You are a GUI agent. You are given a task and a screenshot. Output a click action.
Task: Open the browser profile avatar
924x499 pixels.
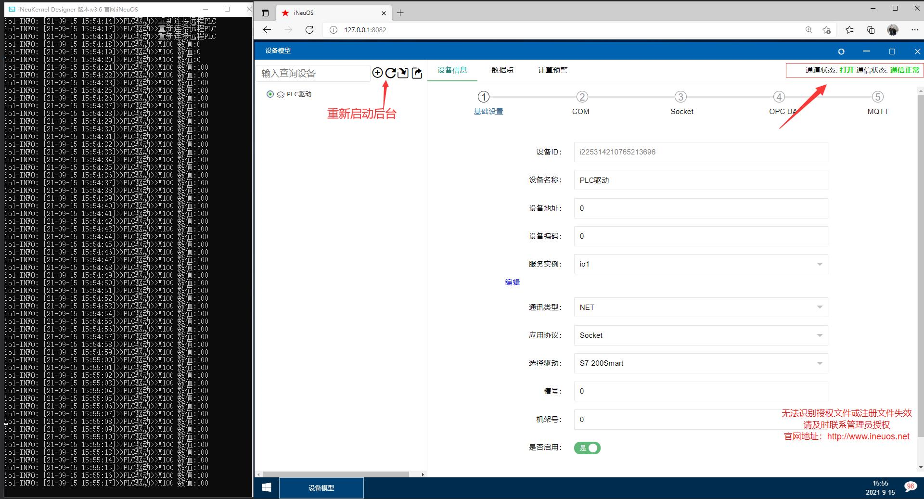893,30
